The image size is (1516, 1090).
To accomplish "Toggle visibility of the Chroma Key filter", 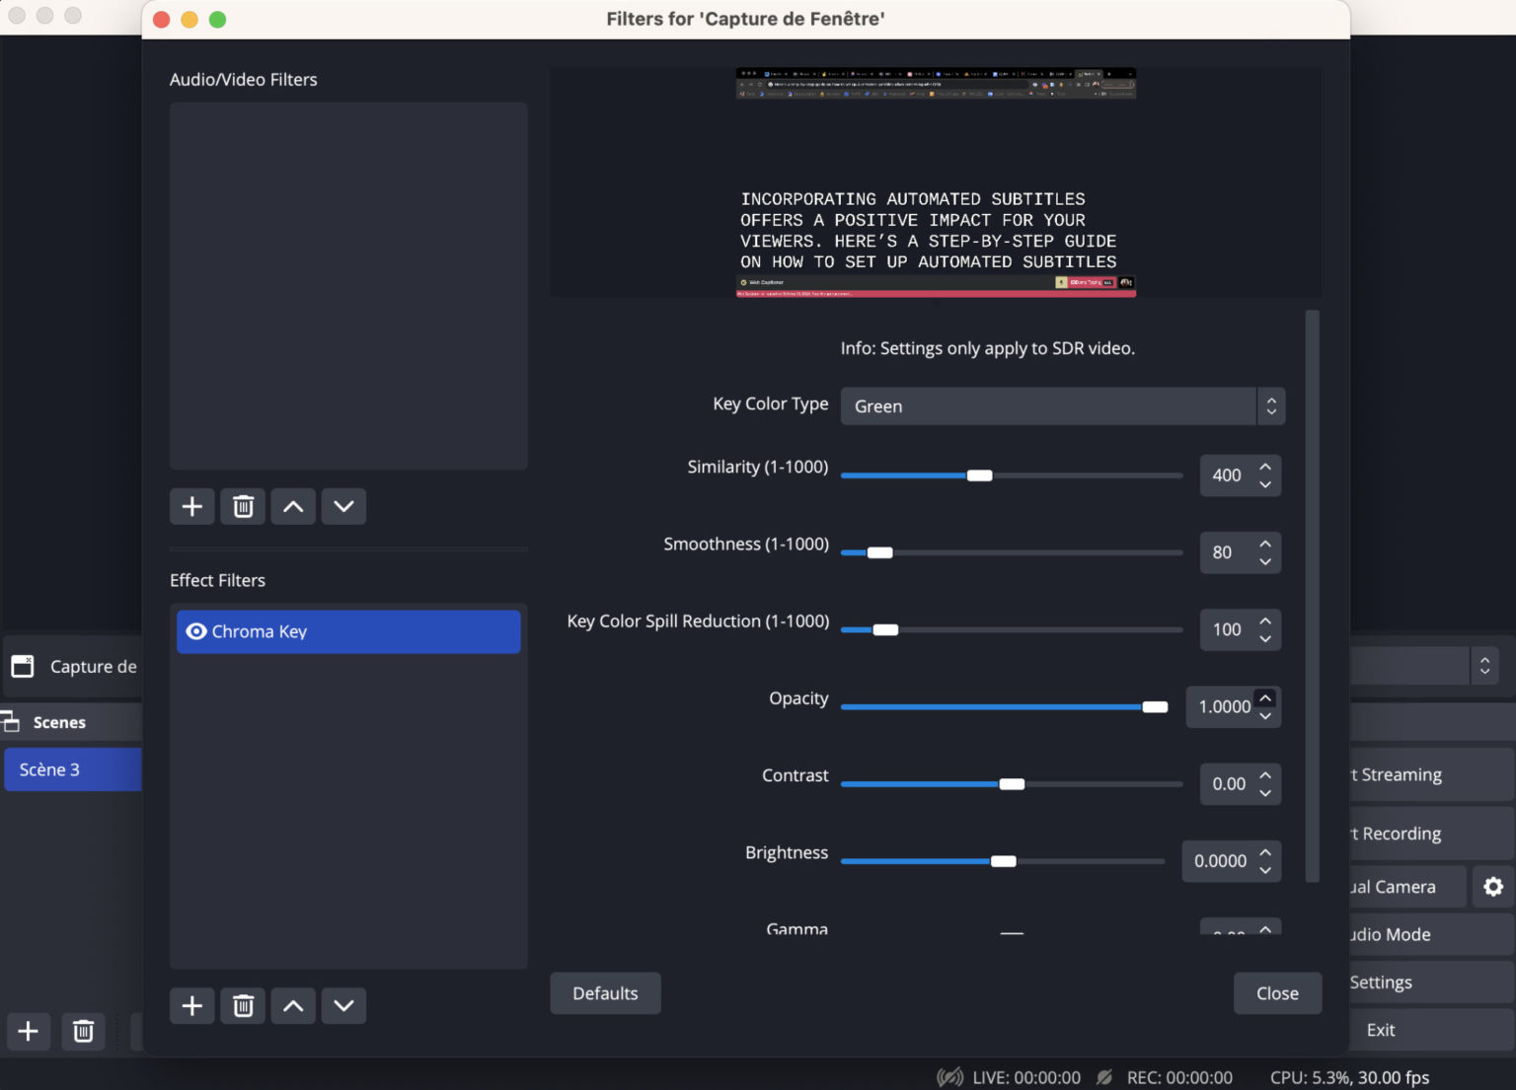I will pos(196,631).
